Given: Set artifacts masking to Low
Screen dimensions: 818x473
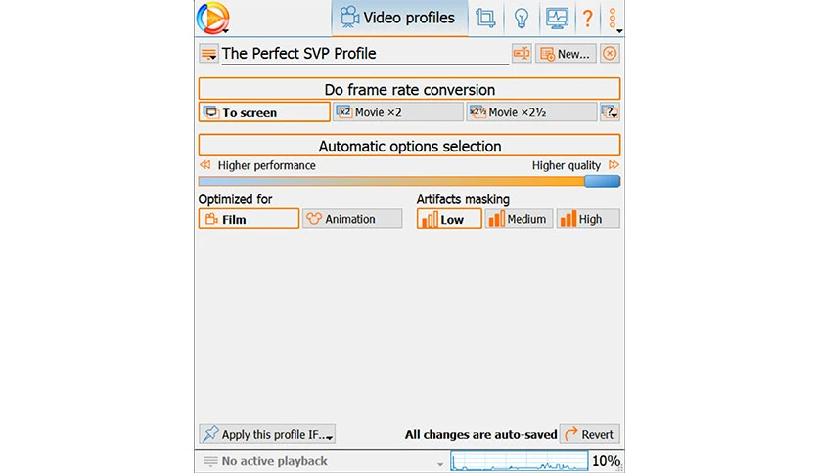Looking at the screenshot, I should [449, 219].
